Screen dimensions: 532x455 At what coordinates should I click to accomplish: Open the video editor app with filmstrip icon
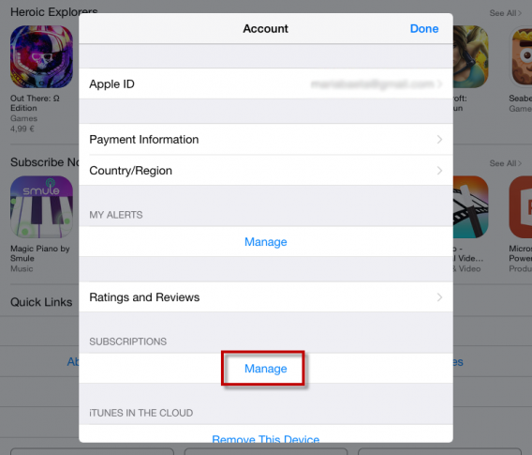click(471, 206)
